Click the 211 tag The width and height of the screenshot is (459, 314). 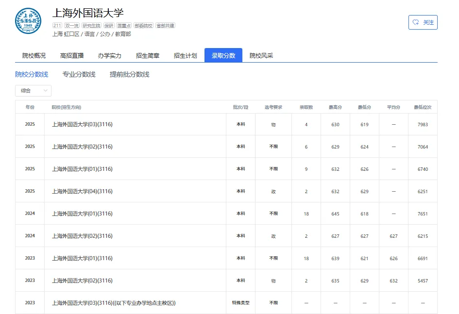57,25
